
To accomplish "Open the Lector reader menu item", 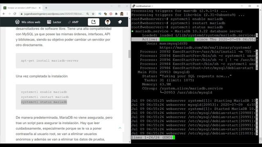I will [x=54, y=22].
